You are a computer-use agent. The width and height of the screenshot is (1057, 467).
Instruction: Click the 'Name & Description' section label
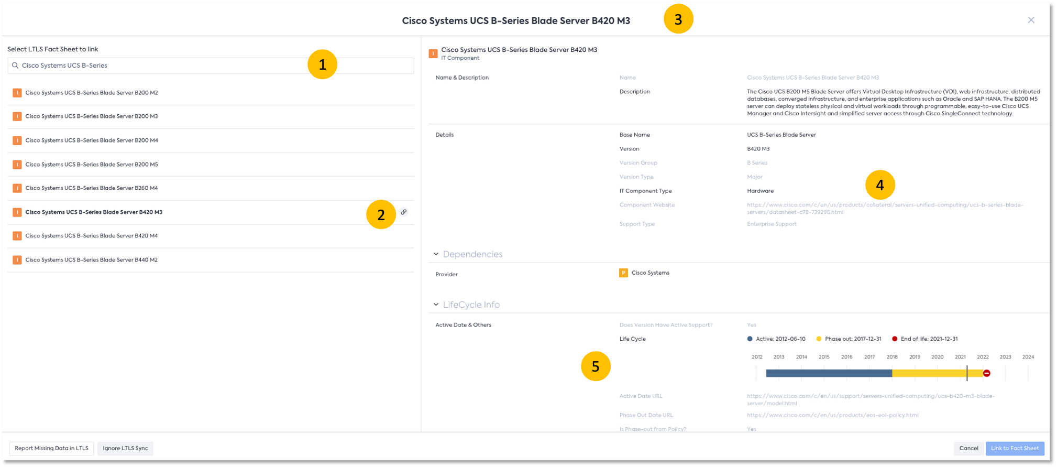click(x=462, y=78)
